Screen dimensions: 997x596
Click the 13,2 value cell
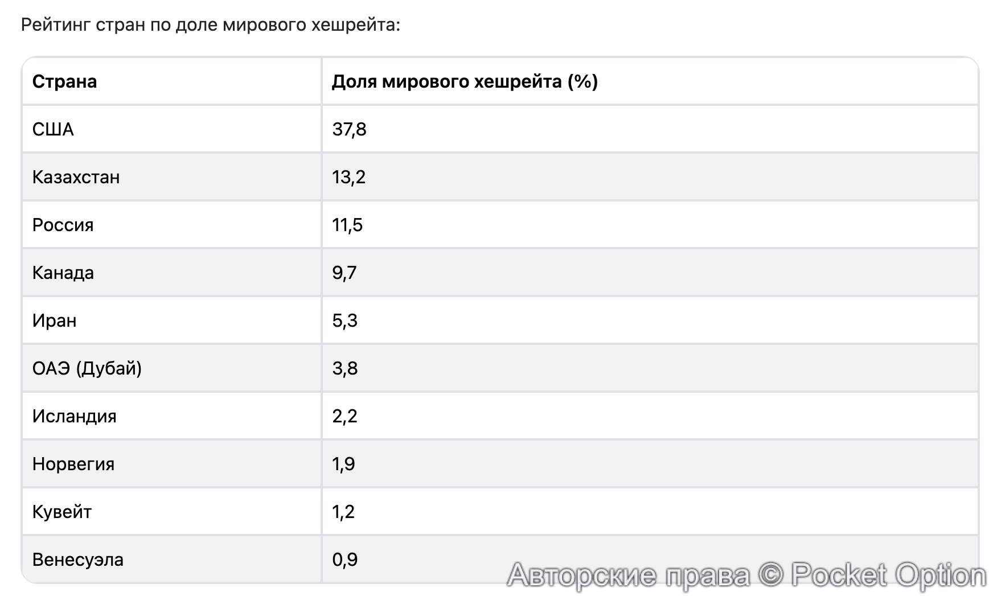pos(348,178)
